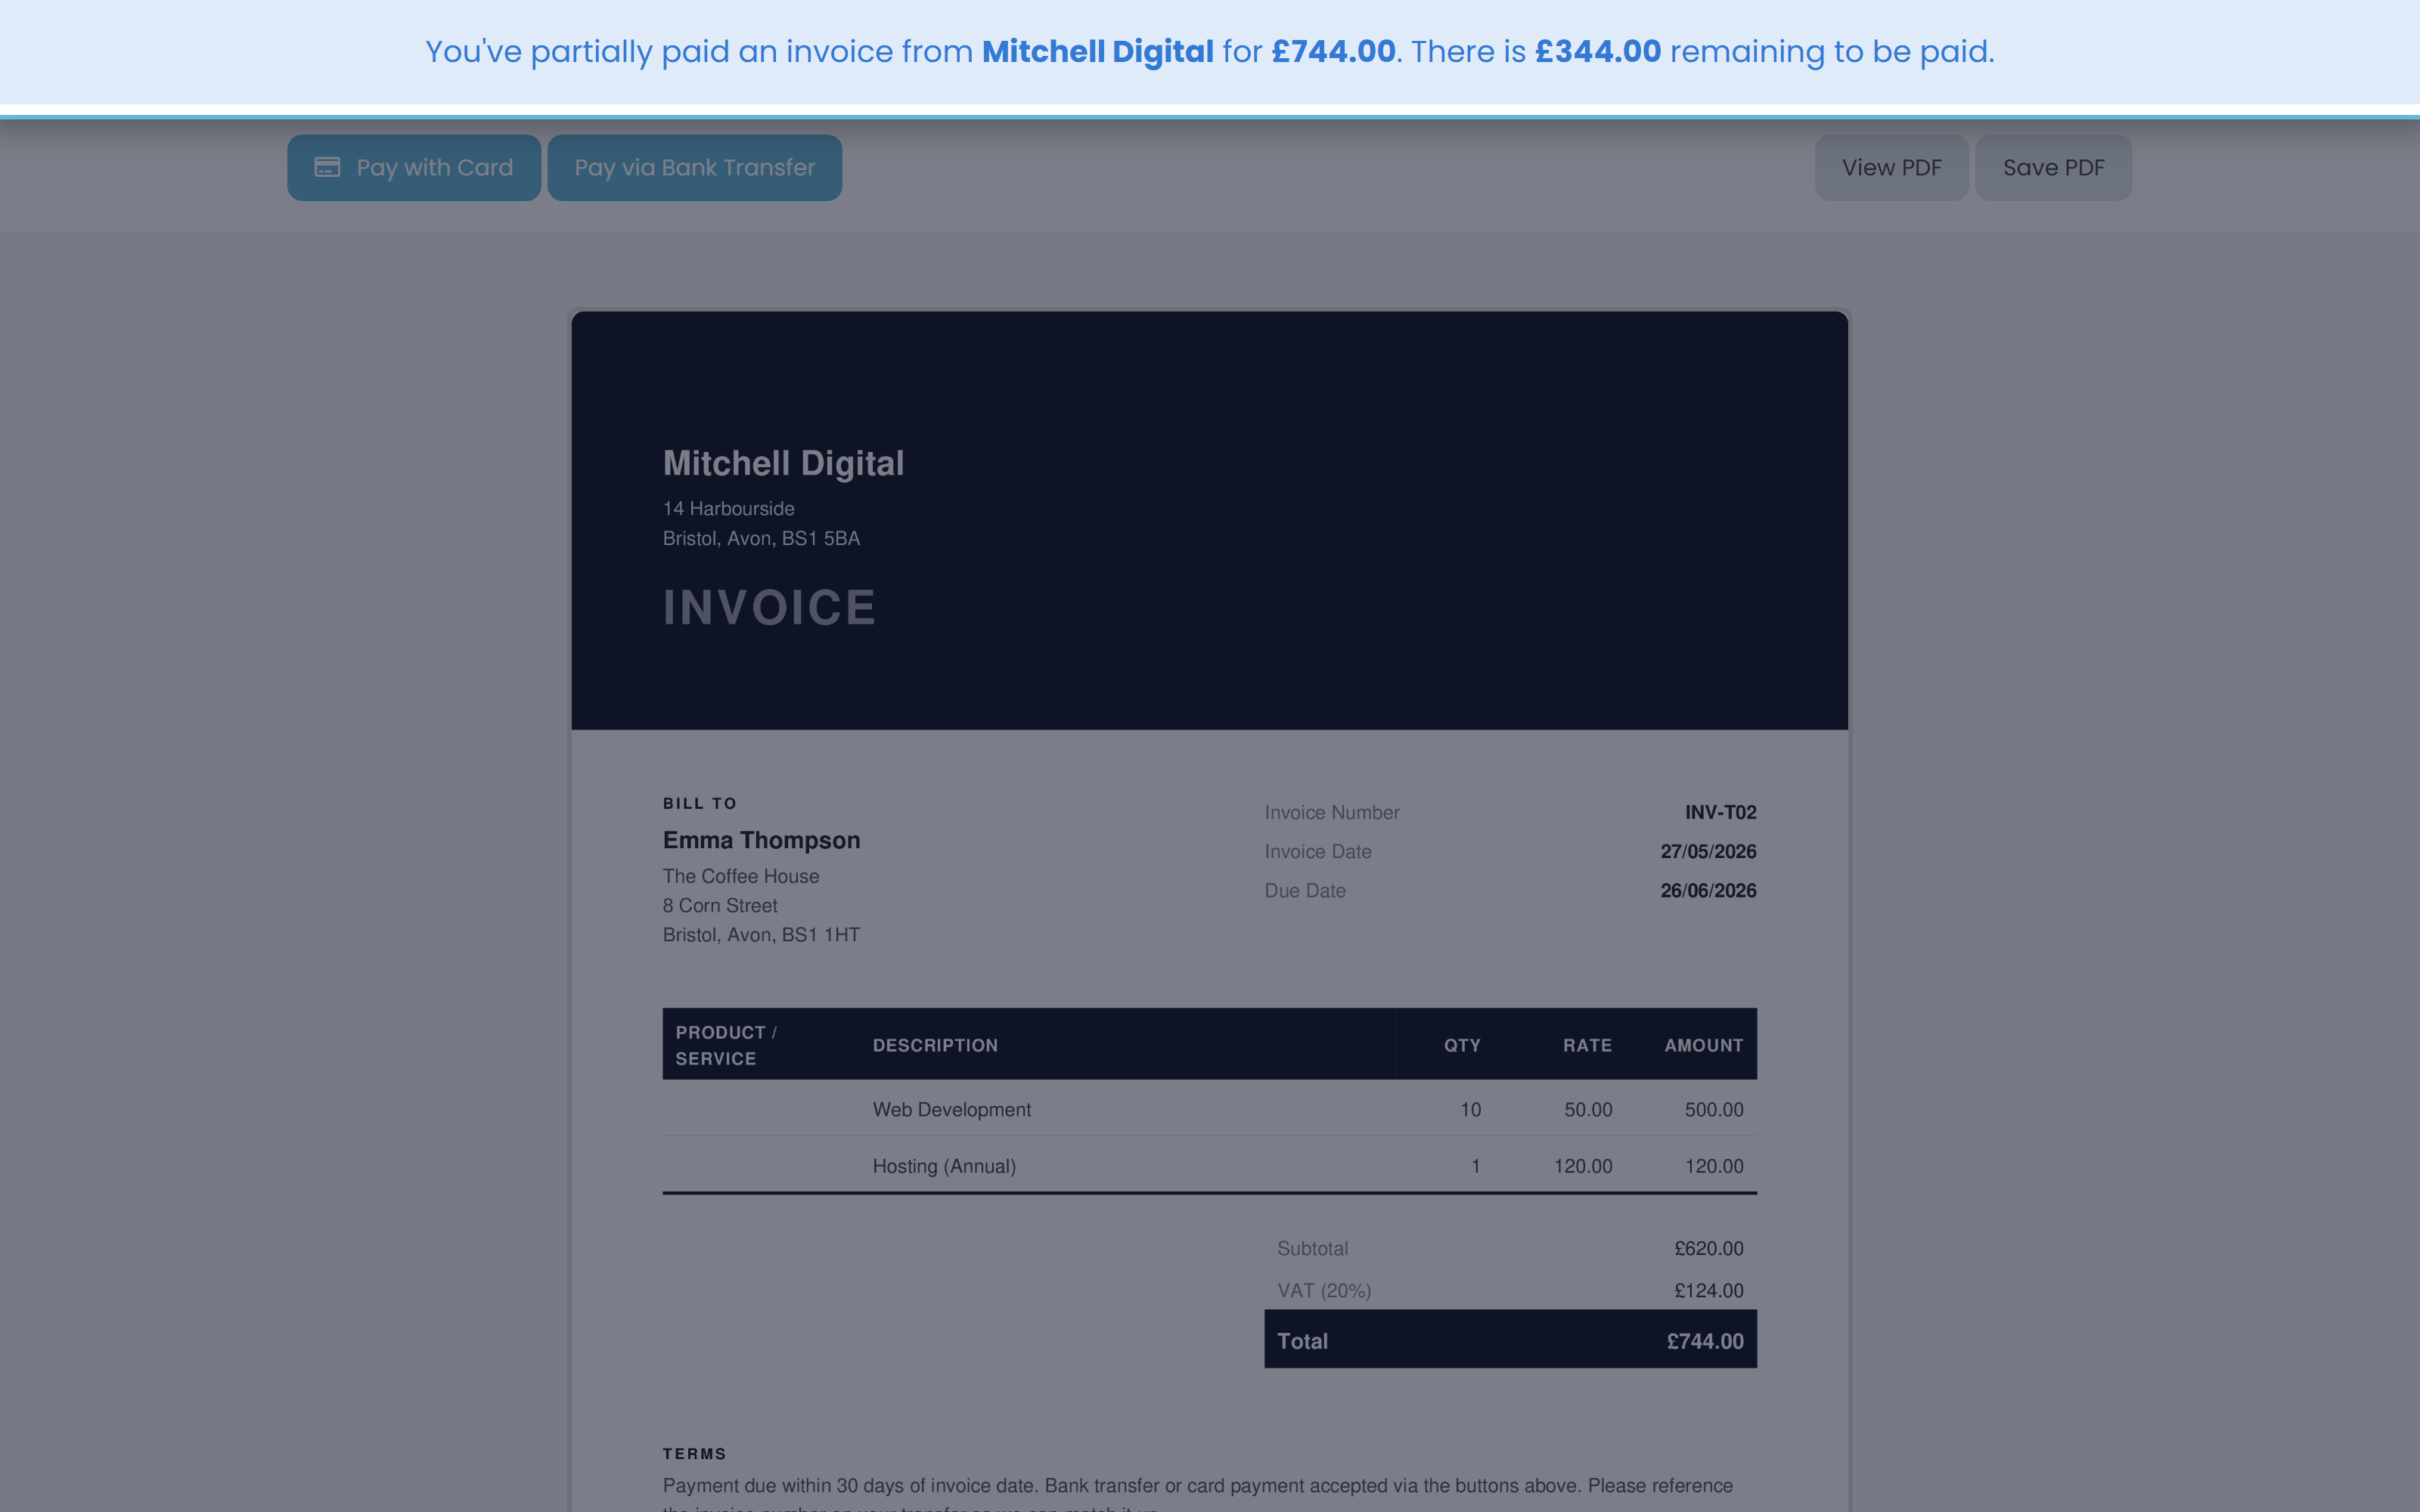Select the invoice date 27/05/2026
Image resolution: width=2420 pixels, height=1512 pixels.
[1708, 852]
